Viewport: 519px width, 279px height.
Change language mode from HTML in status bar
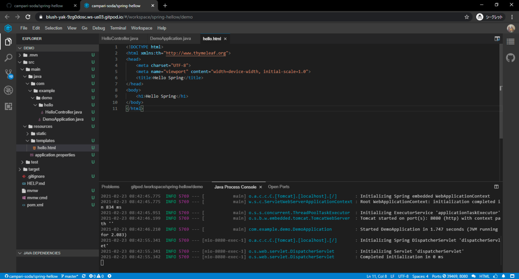(485, 276)
